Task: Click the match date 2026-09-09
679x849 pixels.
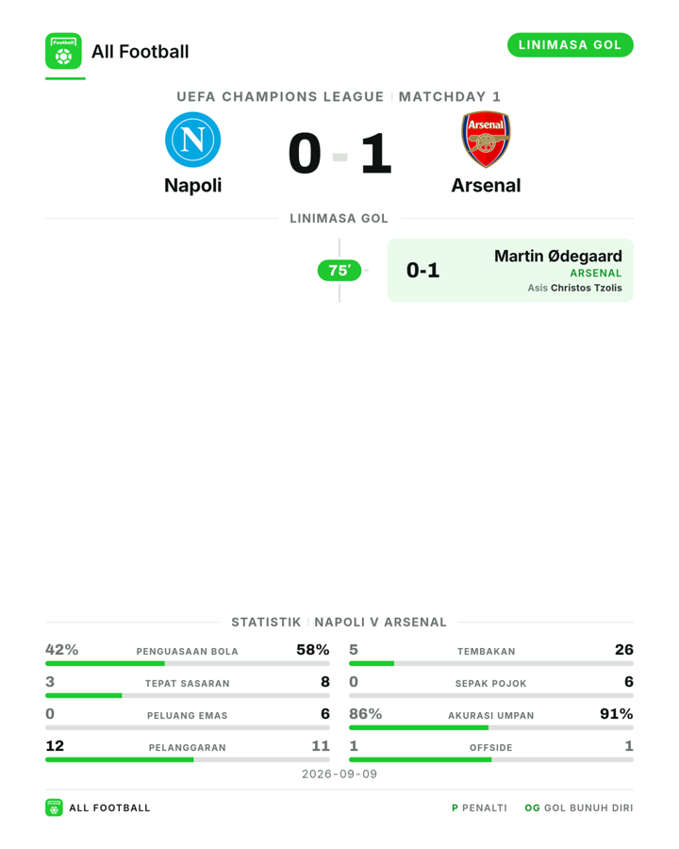Action: click(339, 774)
